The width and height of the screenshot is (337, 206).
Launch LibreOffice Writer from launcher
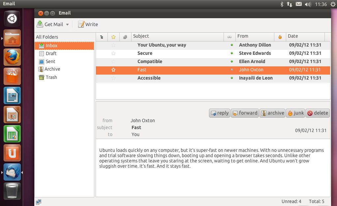point(12,95)
